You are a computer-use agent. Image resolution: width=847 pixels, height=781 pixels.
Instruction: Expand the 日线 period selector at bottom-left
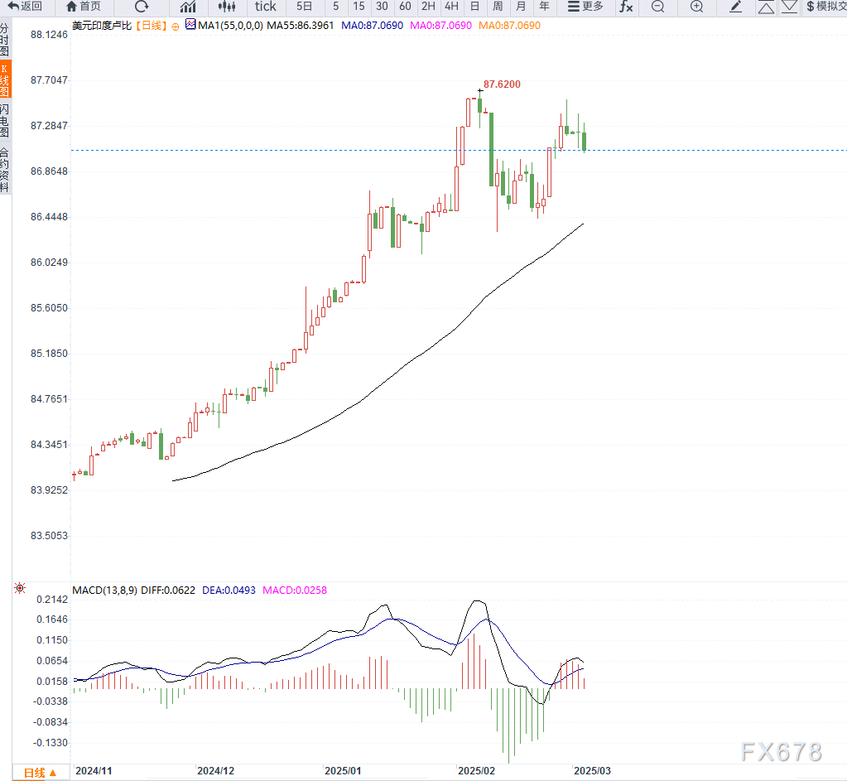click(40, 773)
